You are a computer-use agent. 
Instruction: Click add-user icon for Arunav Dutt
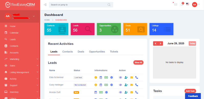click(126, 92)
